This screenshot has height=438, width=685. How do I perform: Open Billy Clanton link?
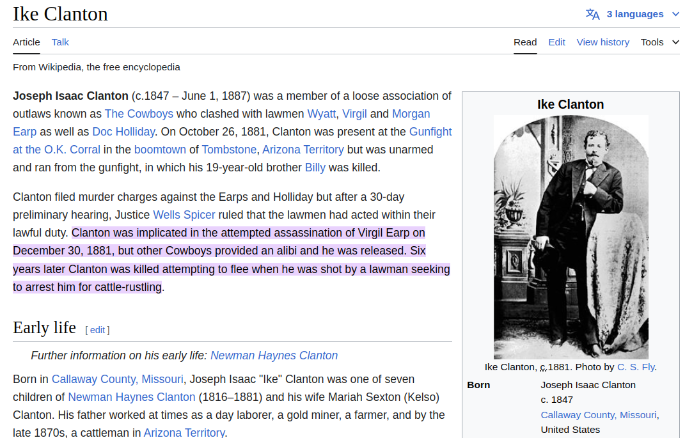point(315,168)
